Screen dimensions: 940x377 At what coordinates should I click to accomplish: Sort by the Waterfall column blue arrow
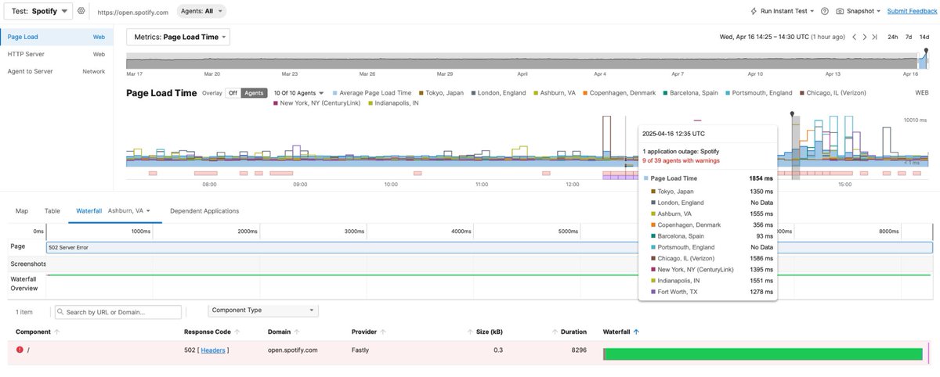636,332
